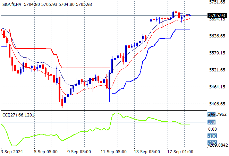
Task: Click the 5464.15 price axis label
Action: 217,87
